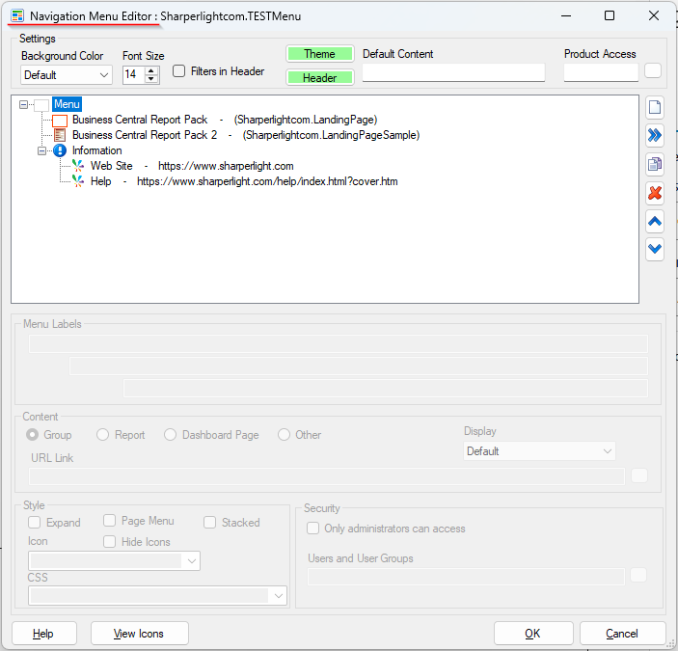Click the copy menu item icon

(x=655, y=164)
